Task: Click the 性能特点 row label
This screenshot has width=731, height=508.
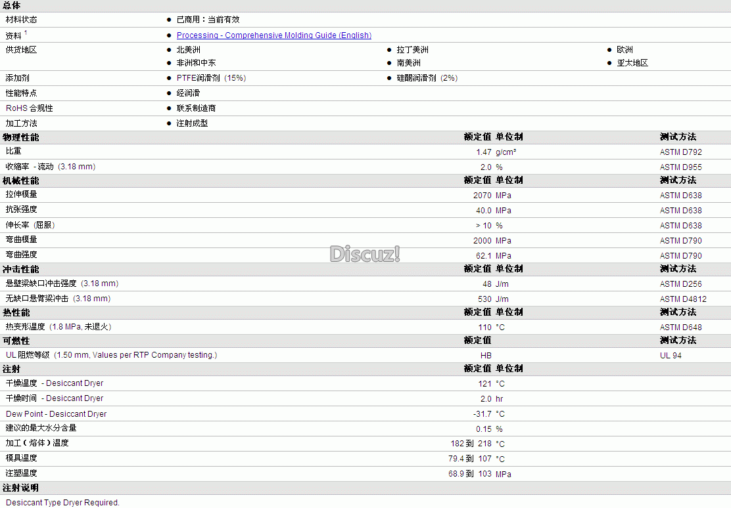Action: 22,93
